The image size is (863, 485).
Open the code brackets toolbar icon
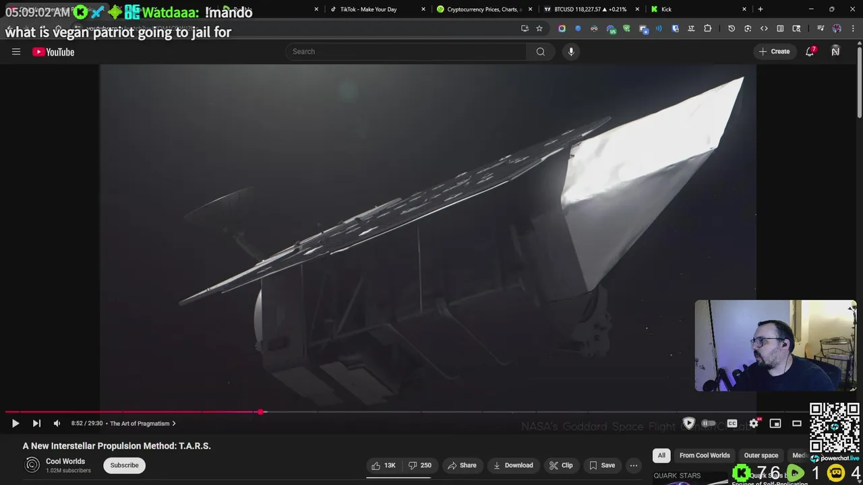[x=764, y=28]
